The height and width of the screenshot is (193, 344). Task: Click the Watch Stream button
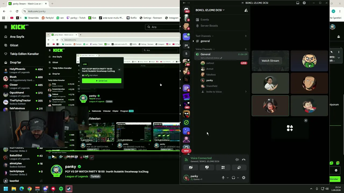click(x=270, y=61)
